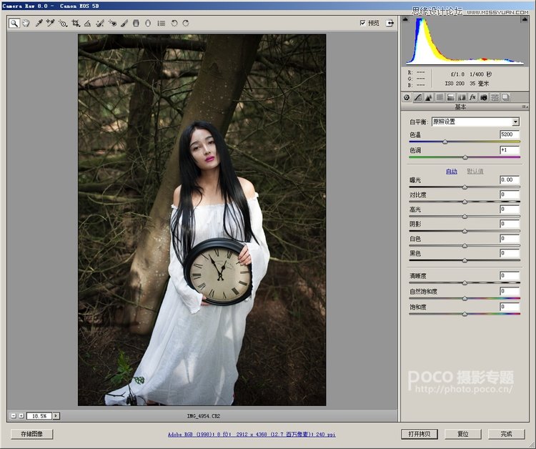Switch to the Basic panel tab

tap(407, 97)
